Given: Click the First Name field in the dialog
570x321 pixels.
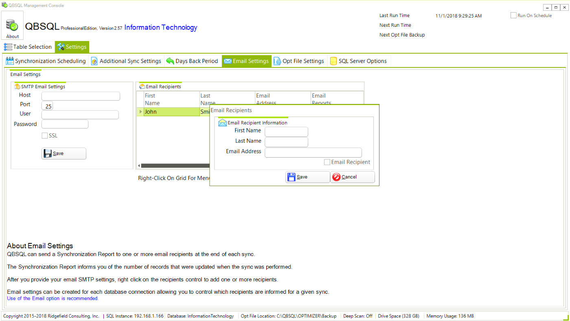Looking at the screenshot, I should click(x=286, y=132).
